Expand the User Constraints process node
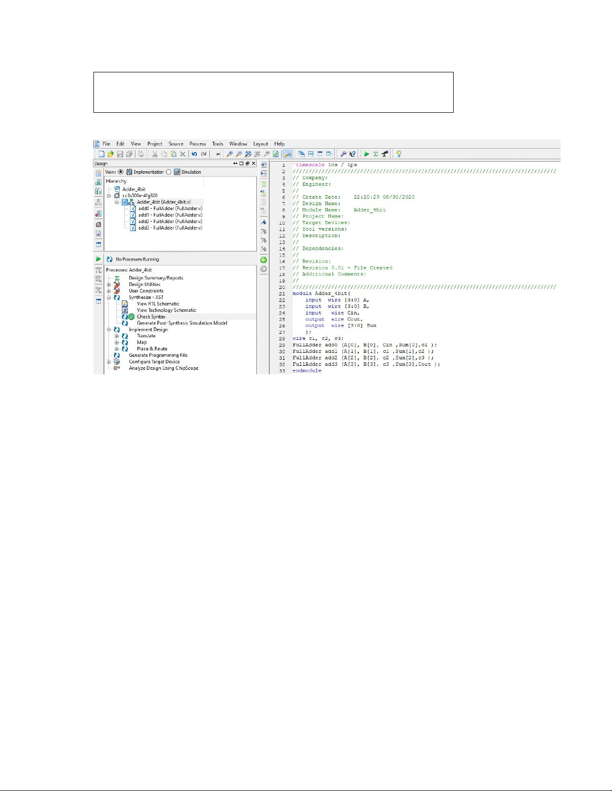This screenshot has width=612, height=791. pyautogui.click(x=109, y=291)
